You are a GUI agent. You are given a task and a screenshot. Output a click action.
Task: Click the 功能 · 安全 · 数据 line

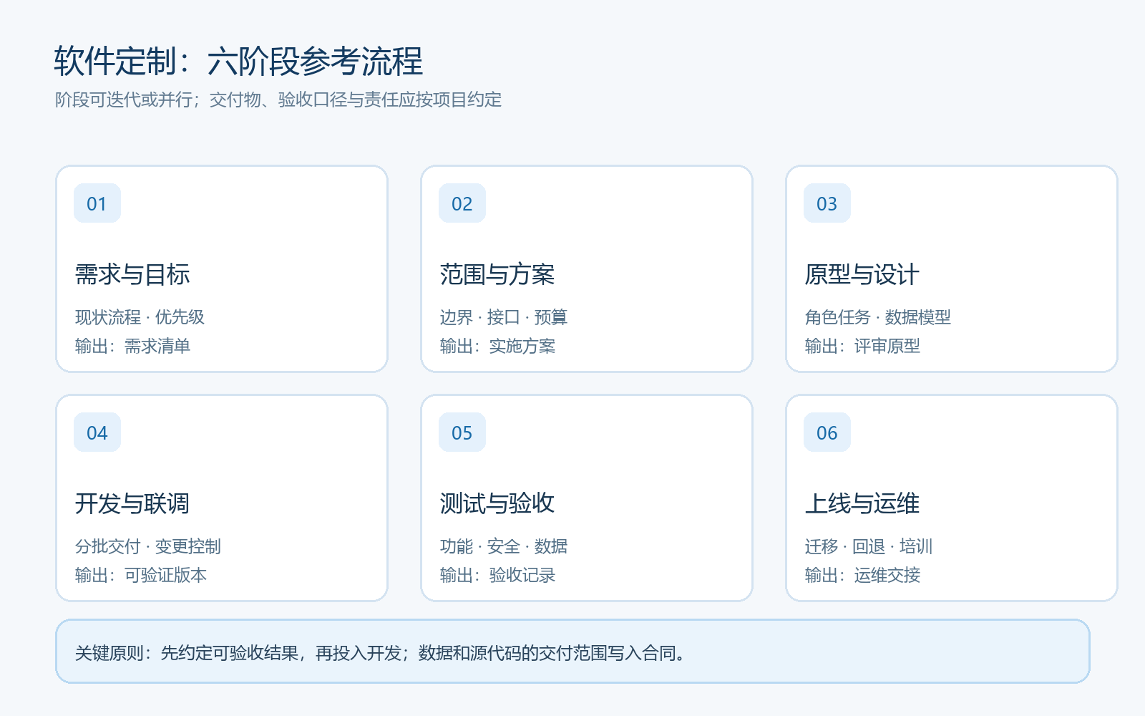504,546
